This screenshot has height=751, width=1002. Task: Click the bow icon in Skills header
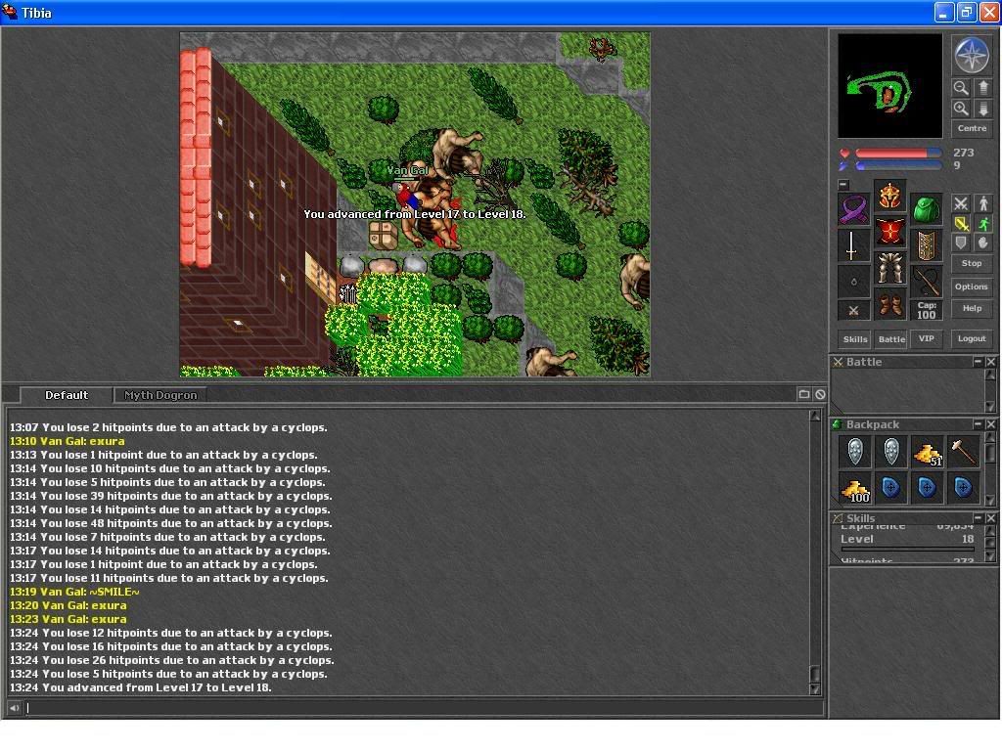[x=838, y=518]
